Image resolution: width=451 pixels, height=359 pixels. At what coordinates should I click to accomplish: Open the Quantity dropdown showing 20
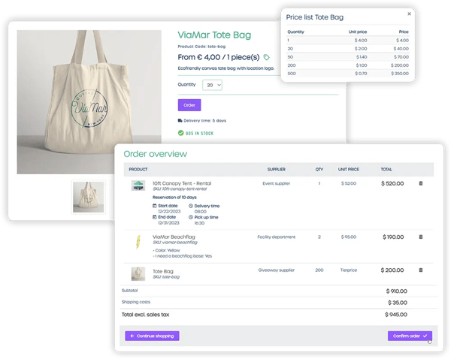pos(212,85)
